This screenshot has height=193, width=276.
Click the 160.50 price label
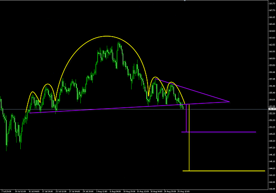pyautogui.click(x=272, y=58)
